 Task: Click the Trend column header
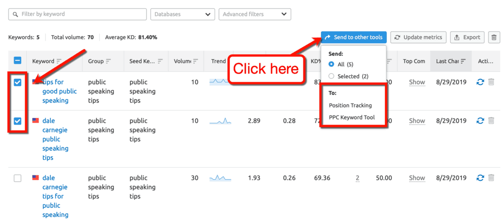point(218,61)
